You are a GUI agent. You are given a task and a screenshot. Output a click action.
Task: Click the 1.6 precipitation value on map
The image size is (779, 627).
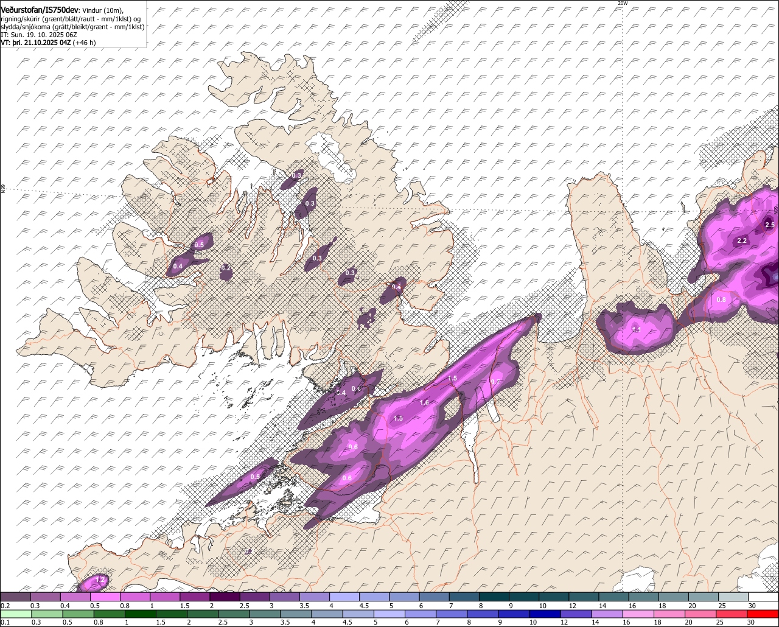424,402
